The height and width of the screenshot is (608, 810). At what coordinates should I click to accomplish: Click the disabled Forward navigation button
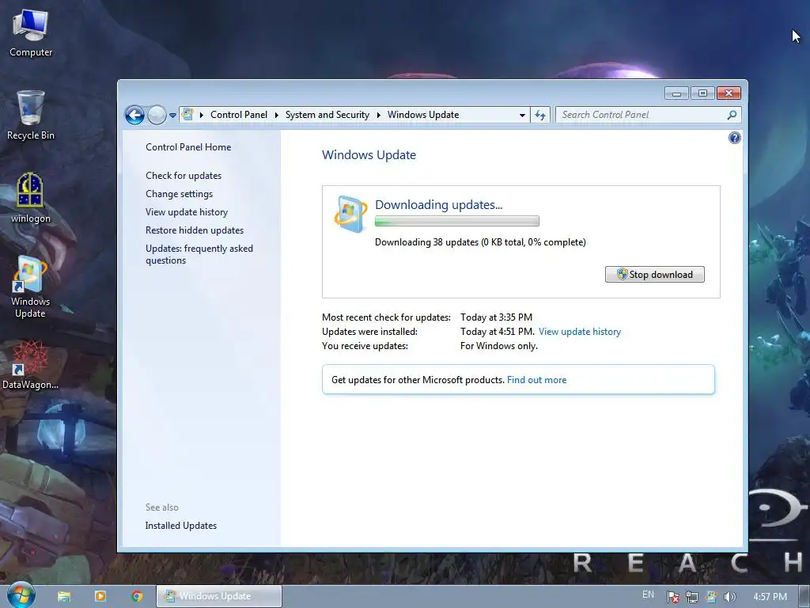[157, 115]
